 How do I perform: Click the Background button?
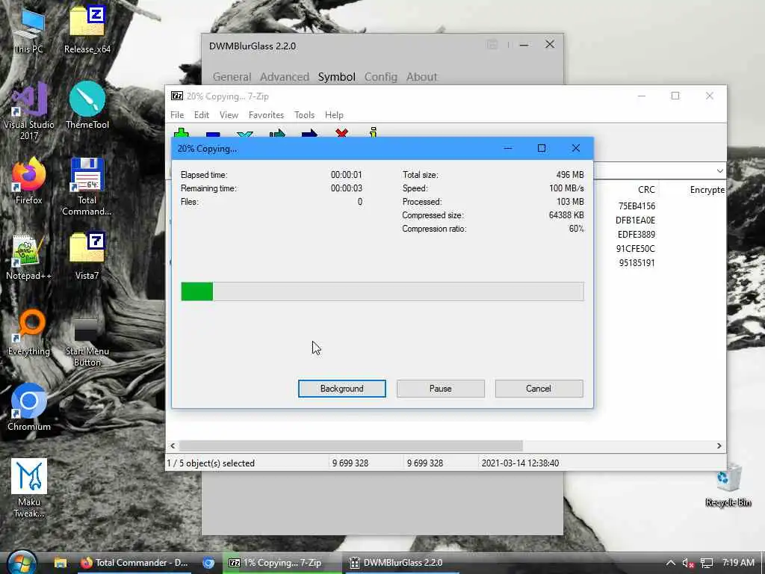click(342, 389)
